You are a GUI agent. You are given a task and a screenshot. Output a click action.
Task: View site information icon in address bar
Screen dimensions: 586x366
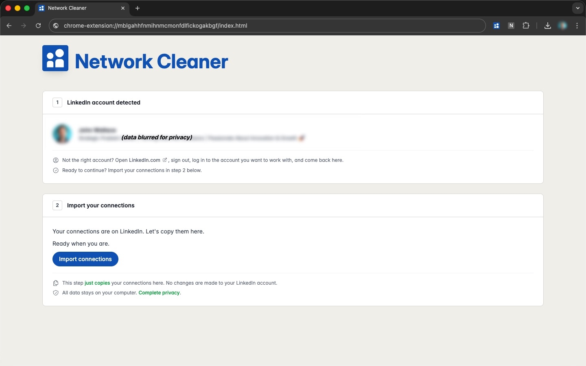click(56, 26)
